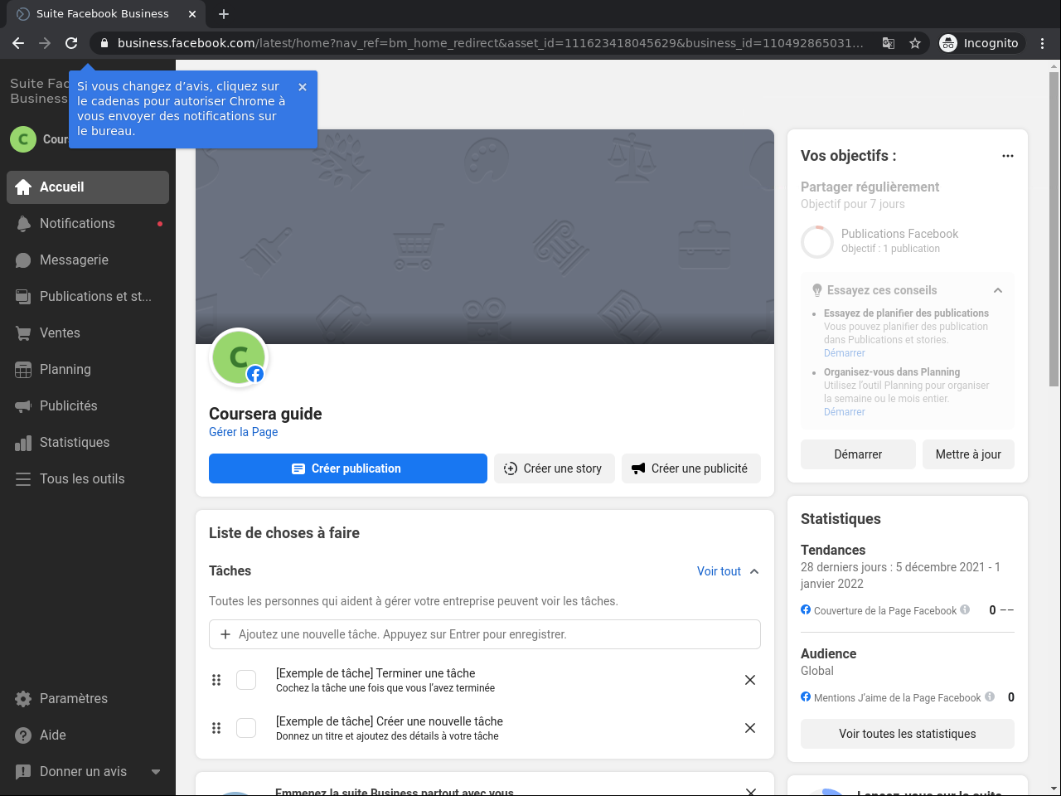Open Ventes in the sidebar
1061x796 pixels.
[88, 333]
